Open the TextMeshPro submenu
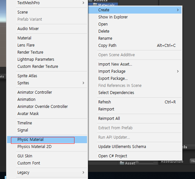The image size is (195, 179). 47,3
